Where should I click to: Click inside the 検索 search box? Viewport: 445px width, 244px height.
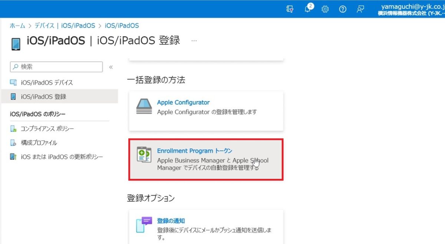[56, 67]
